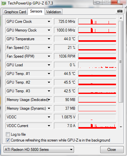The image size is (127, 156).
Task: Click the 725.0 MHz core clock value field
Action: pos(65,22)
